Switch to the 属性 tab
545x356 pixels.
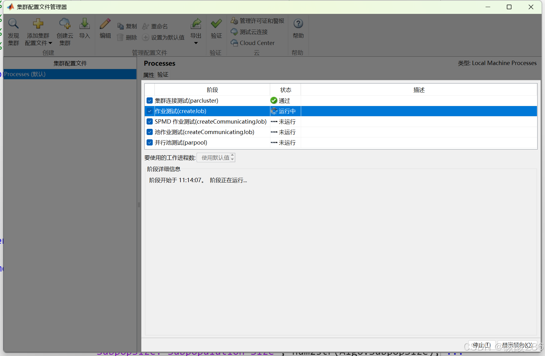click(x=149, y=75)
